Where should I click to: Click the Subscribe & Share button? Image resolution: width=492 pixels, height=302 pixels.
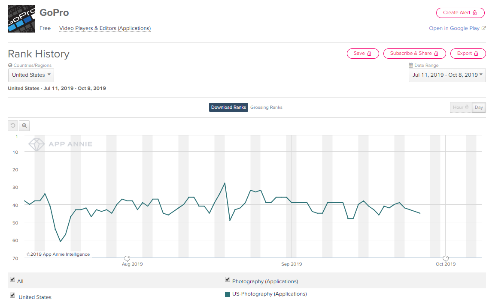pos(414,54)
